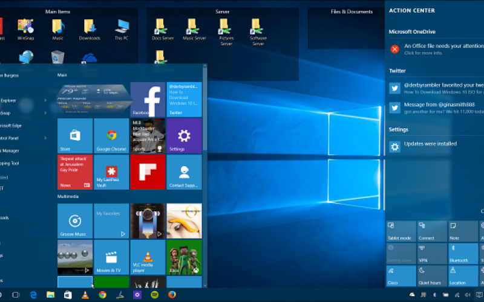Open Firefox from the taskbar
The image size is (484, 302).
click(172, 295)
